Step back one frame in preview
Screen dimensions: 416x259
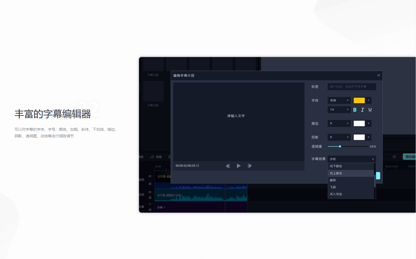tap(228, 166)
